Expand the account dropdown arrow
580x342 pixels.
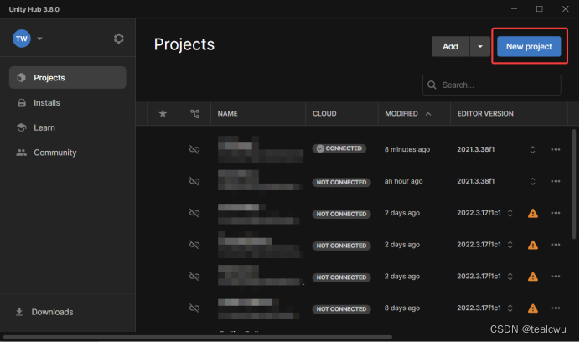39,39
